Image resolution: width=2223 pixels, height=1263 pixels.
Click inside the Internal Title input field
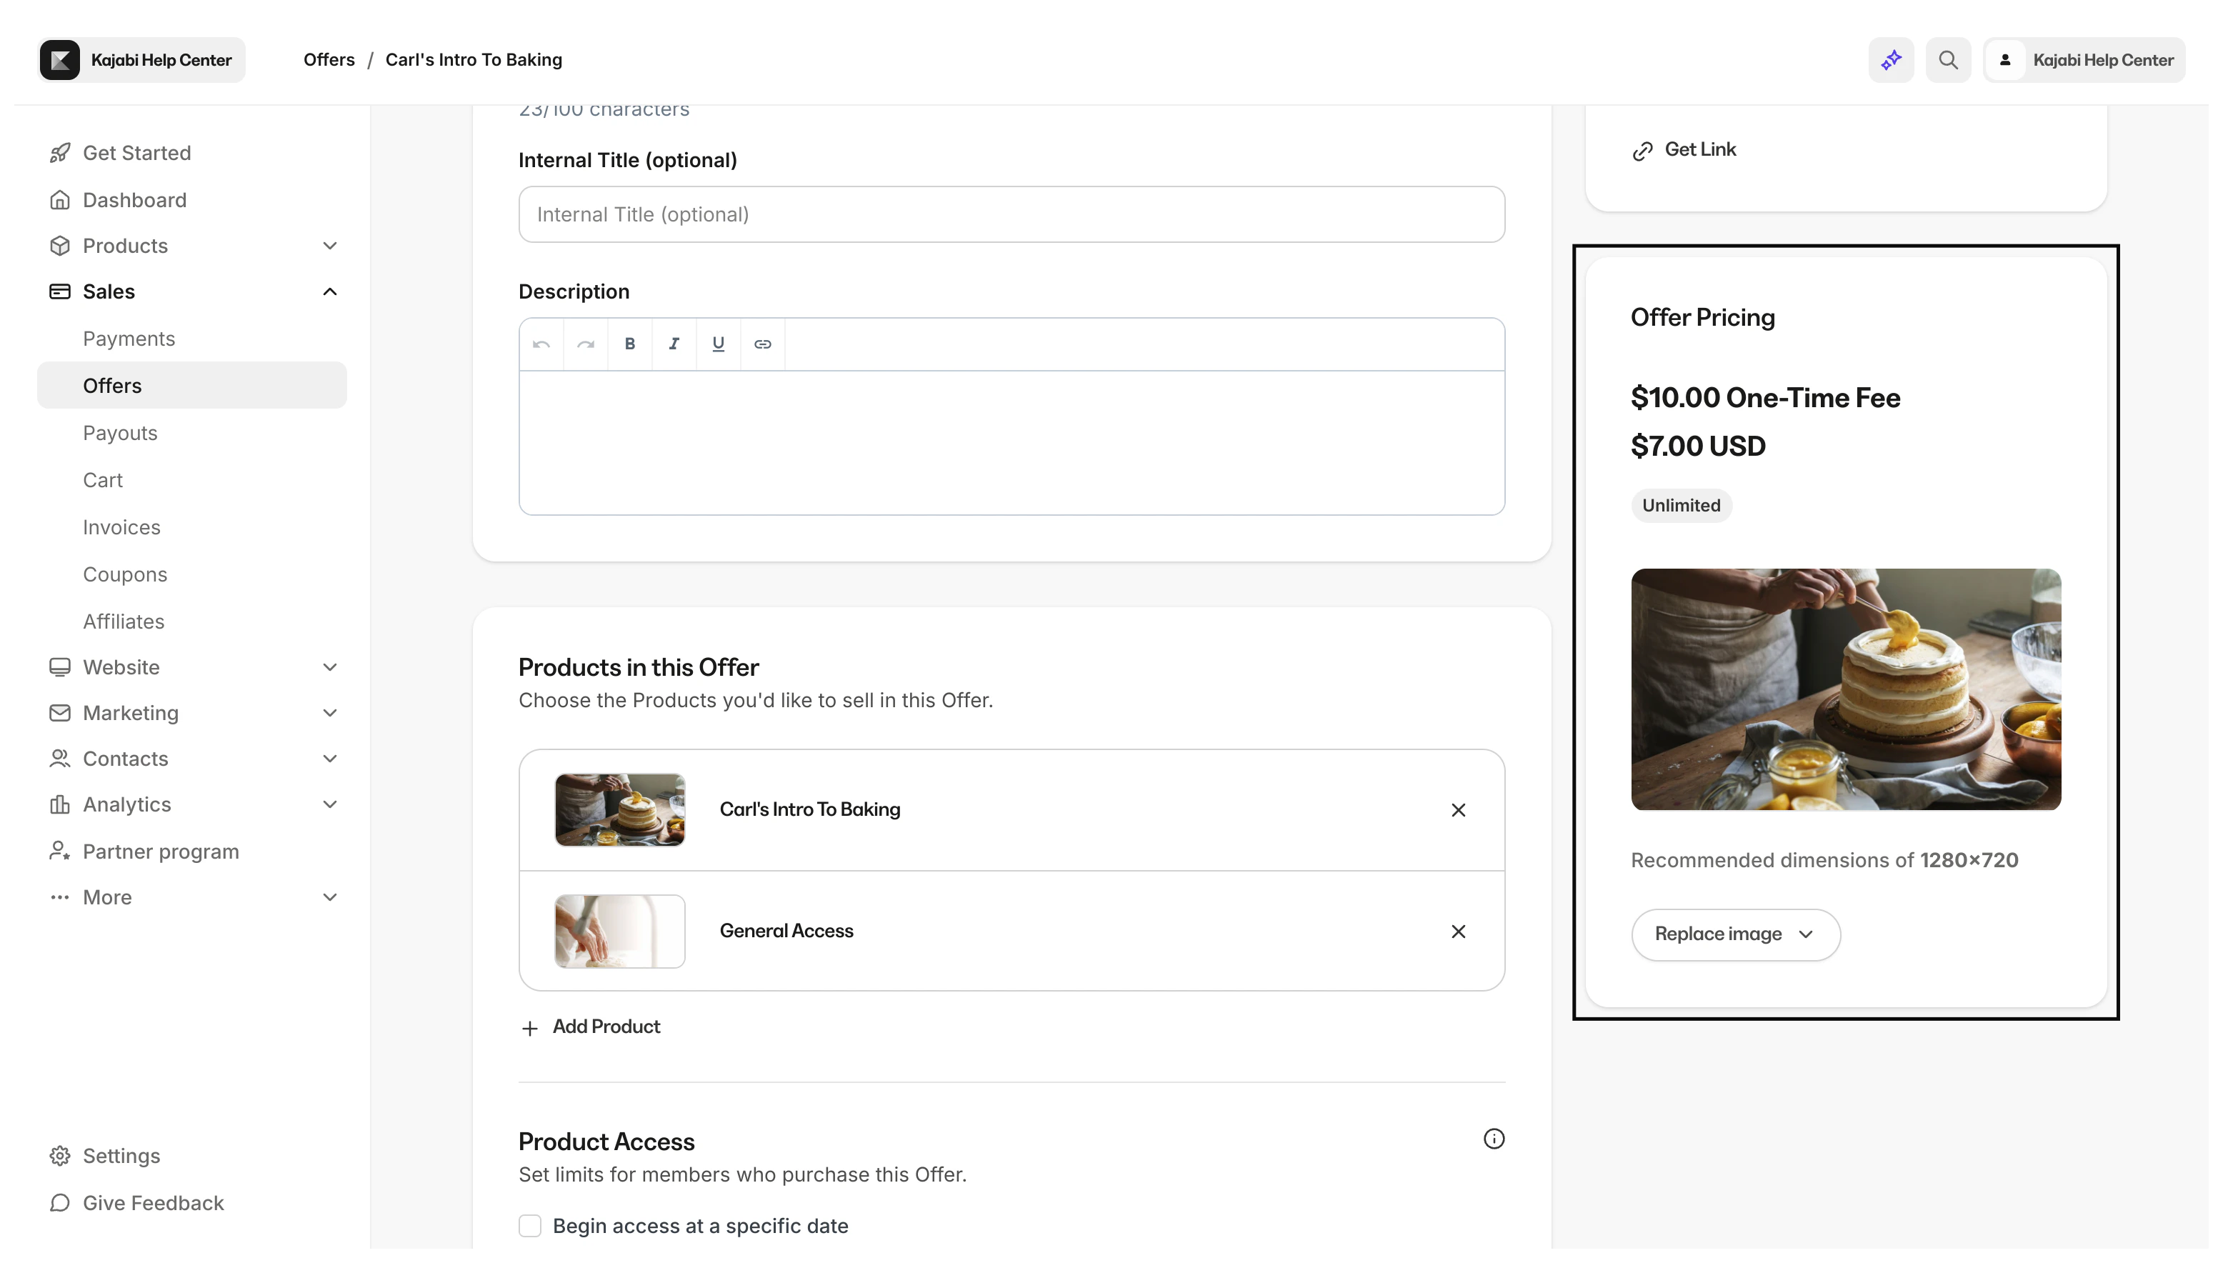1011,214
